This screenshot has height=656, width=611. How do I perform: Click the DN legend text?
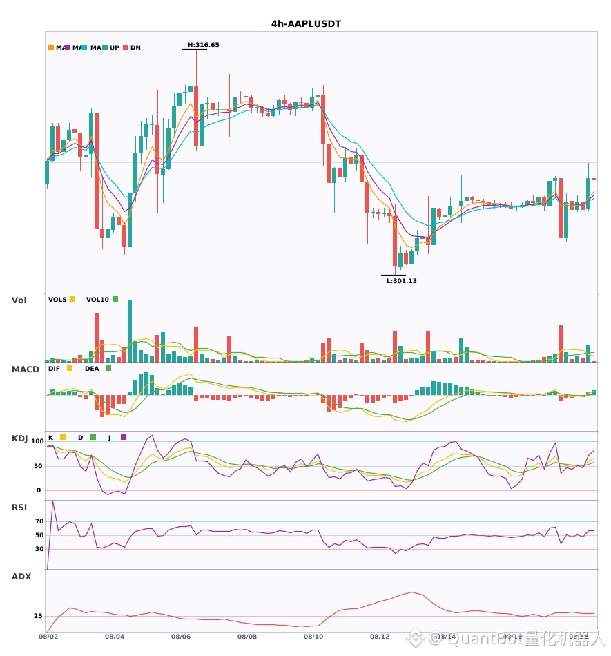135,48
